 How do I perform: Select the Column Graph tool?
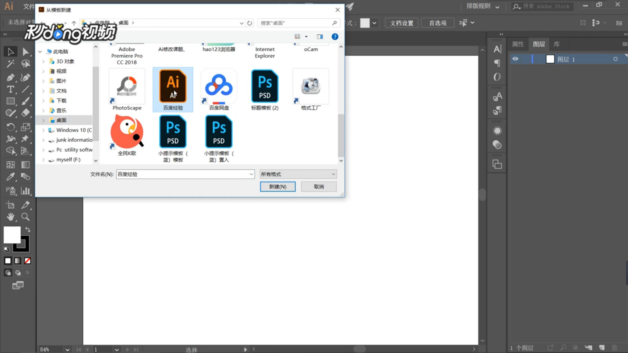pyautogui.click(x=26, y=191)
